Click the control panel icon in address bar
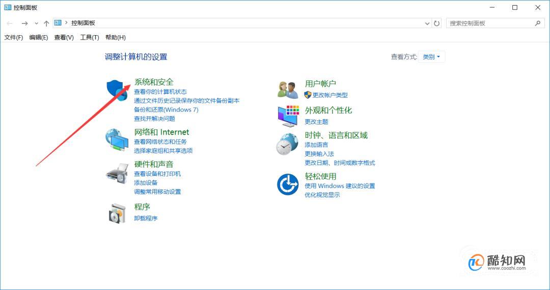This screenshot has height=290, width=550. coord(58,23)
